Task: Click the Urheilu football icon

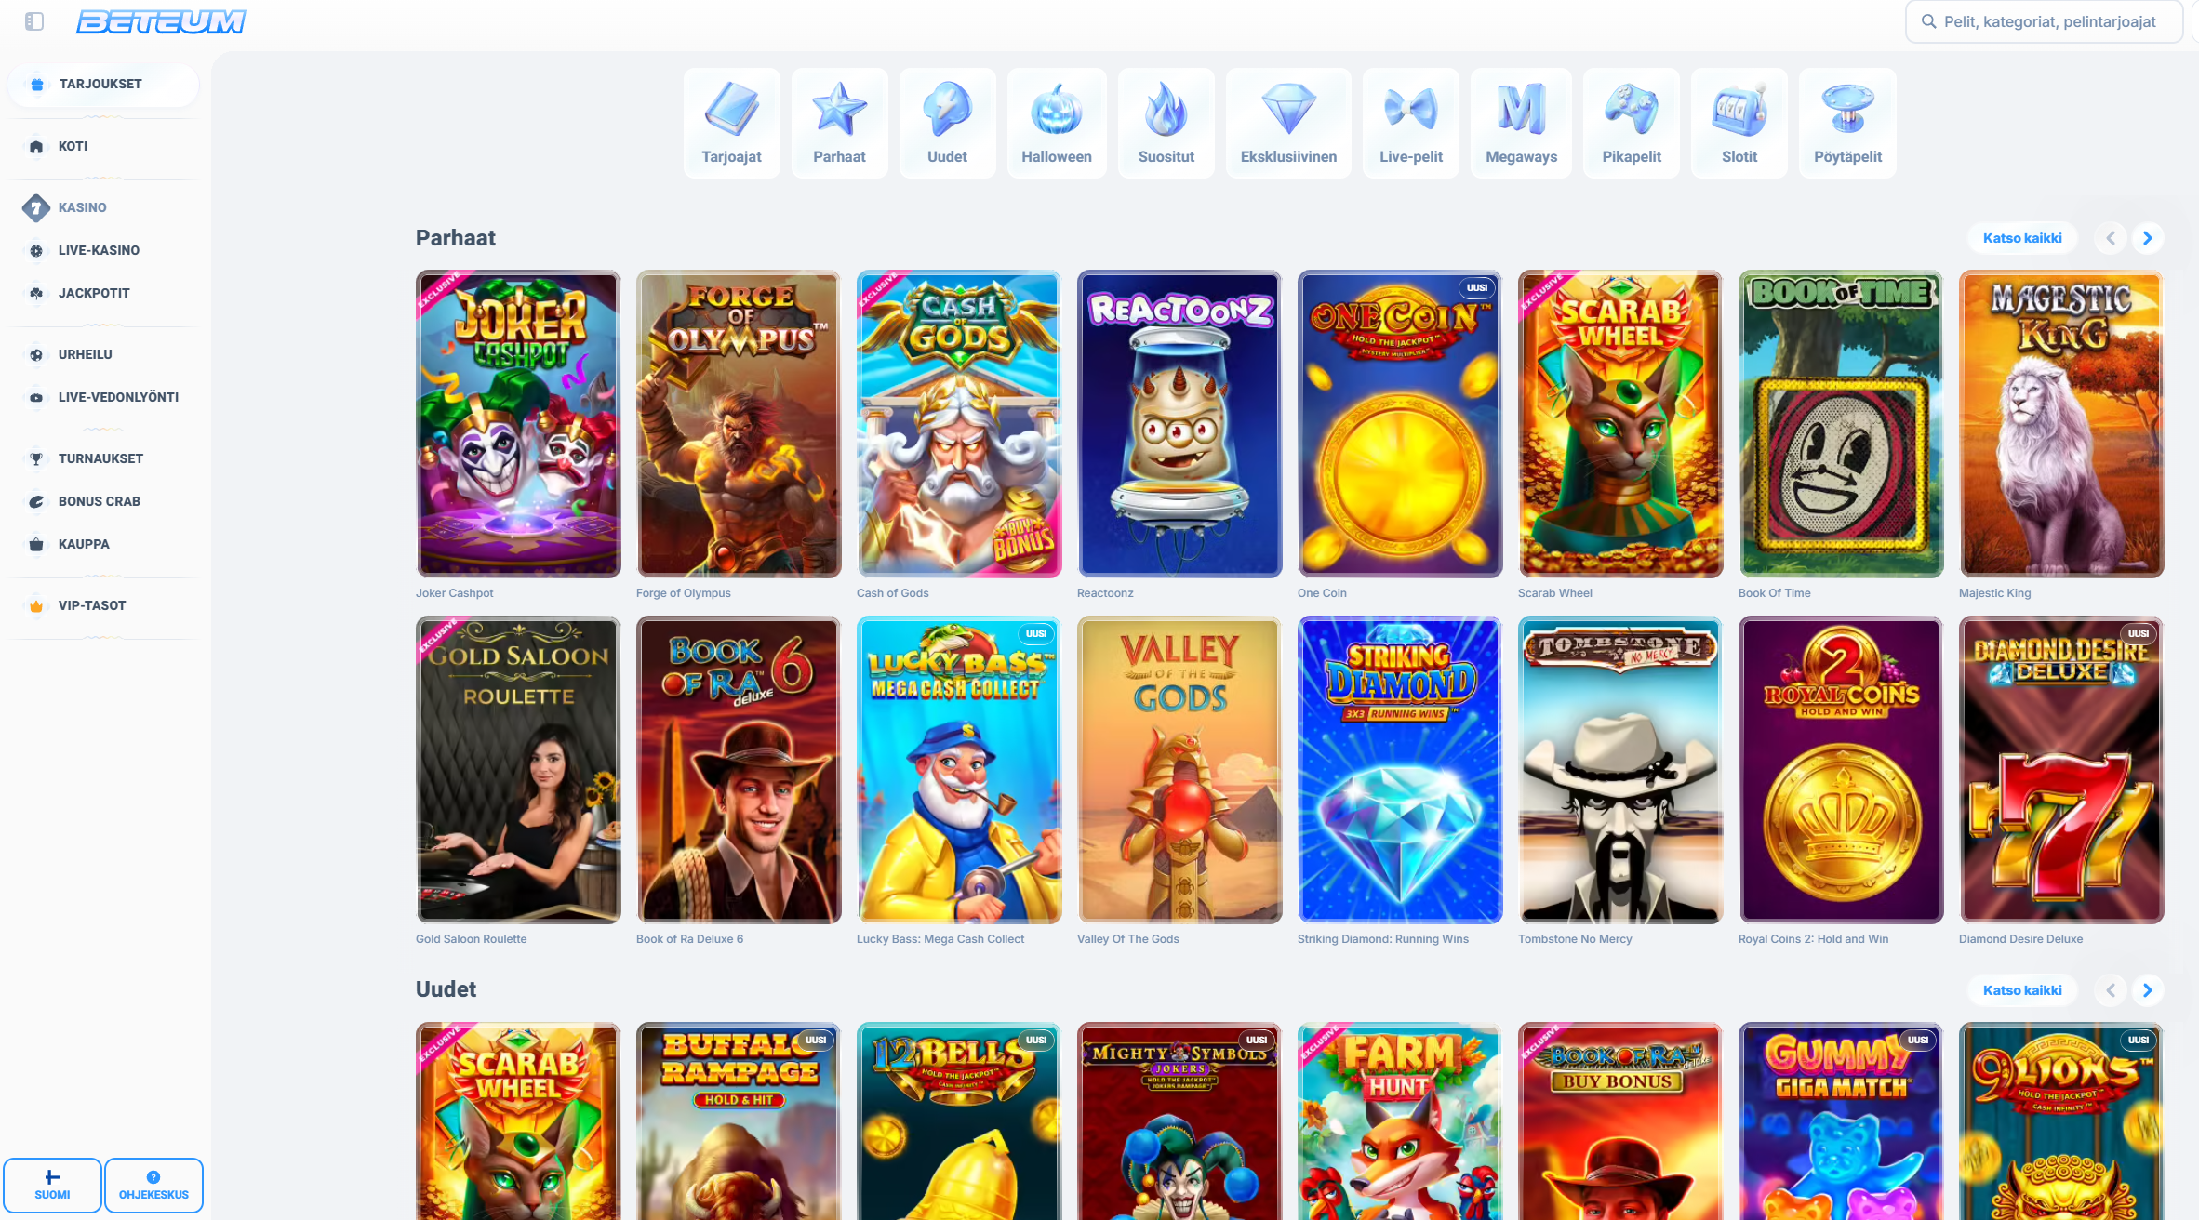Action: tap(36, 355)
